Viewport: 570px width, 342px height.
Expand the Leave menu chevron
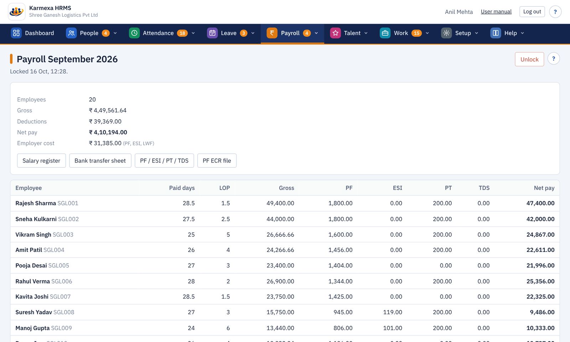tap(253, 33)
